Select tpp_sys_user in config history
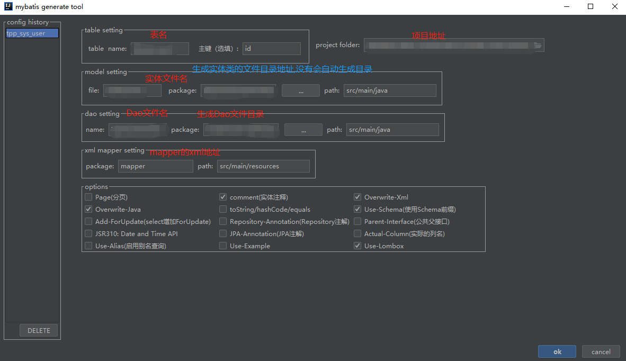The height and width of the screenshot is (361, 626). [32, 33]
